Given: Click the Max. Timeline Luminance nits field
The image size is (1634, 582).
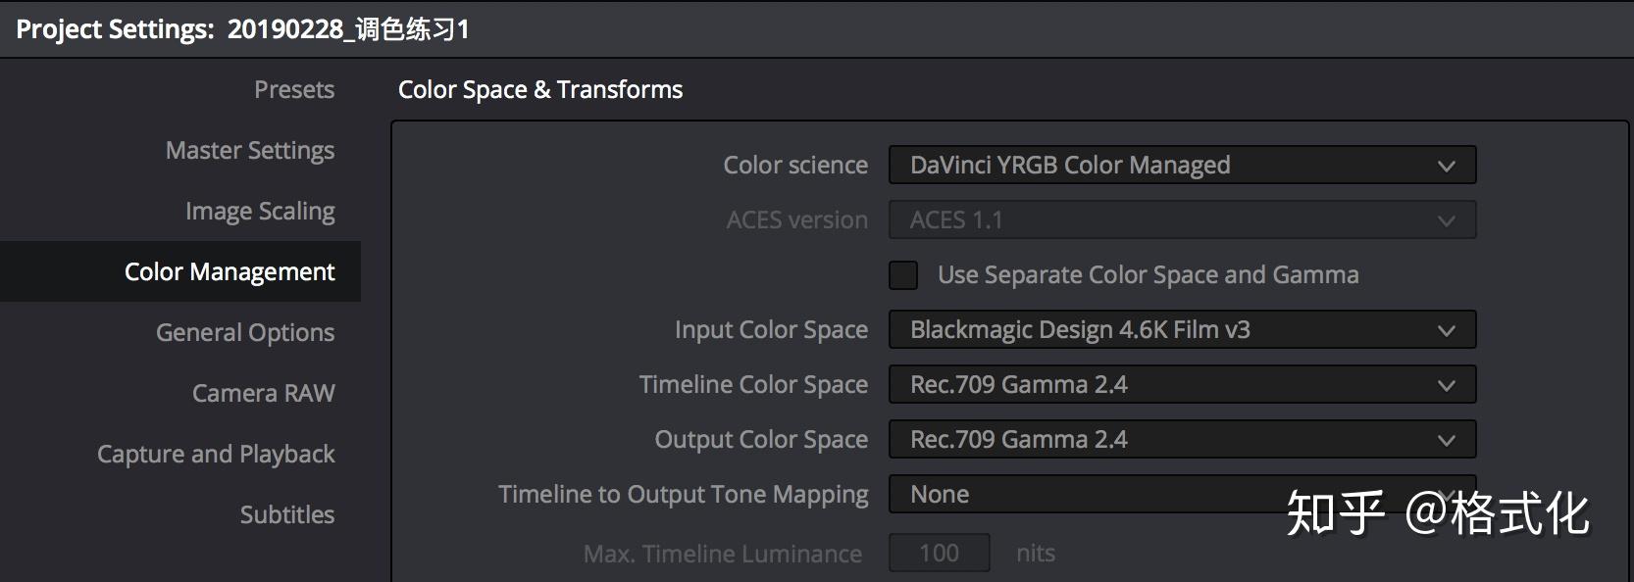Looking at the screenshot, I should pyautogui.click(x=939, y=554).
